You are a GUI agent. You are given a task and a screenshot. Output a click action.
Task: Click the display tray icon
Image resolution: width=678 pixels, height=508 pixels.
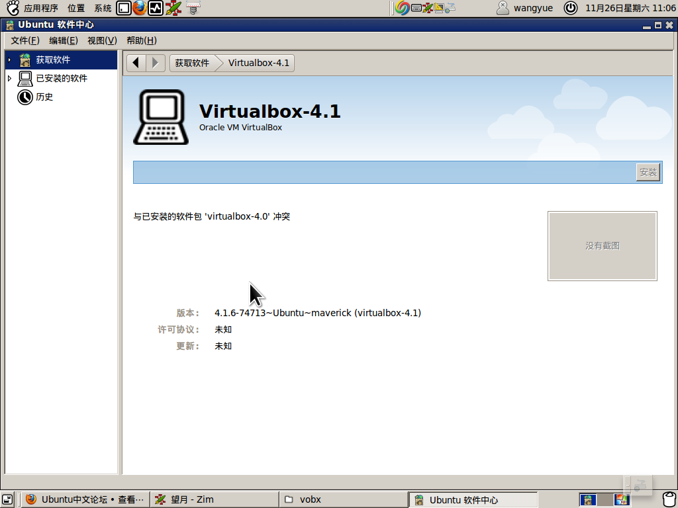click(439, 8)
